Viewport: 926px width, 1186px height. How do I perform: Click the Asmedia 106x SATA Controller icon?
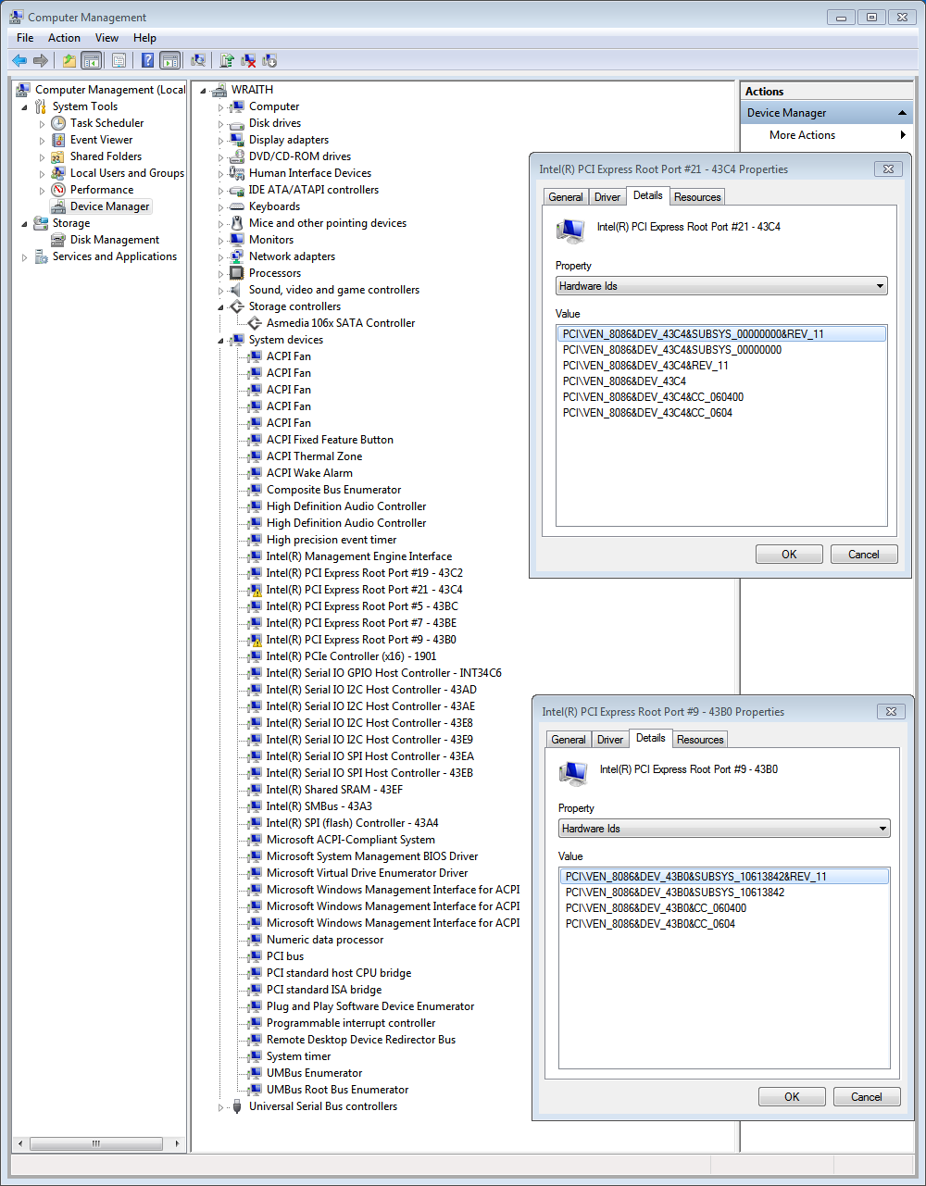tap(255, 323)
